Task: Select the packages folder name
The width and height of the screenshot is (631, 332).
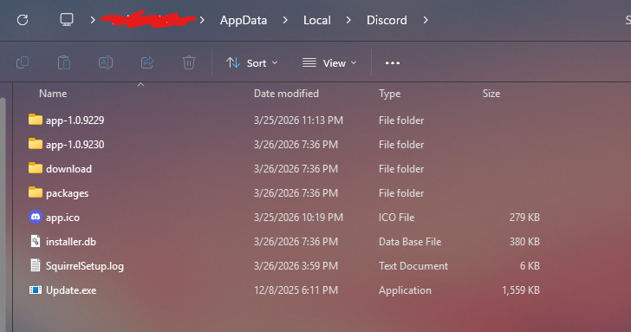Action: [x=68, y=193]
